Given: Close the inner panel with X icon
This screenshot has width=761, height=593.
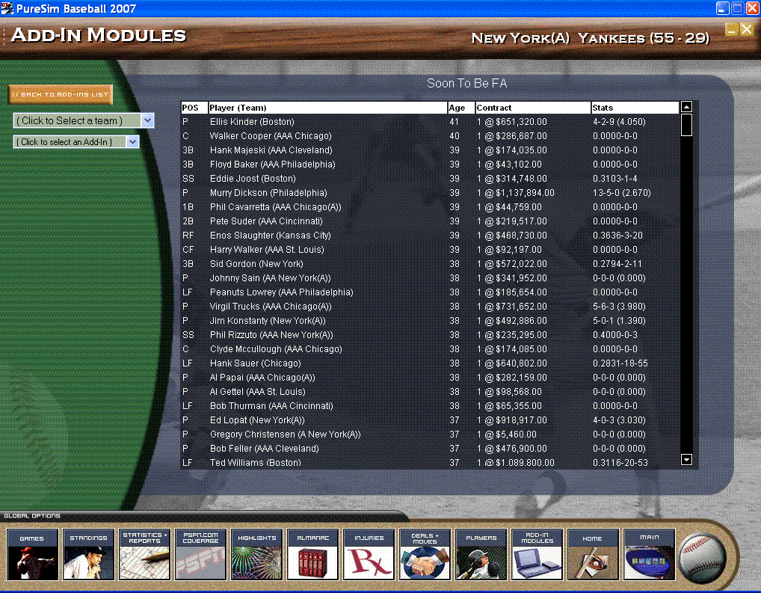Looking at the screenshot, I should (x=747, y=30).
